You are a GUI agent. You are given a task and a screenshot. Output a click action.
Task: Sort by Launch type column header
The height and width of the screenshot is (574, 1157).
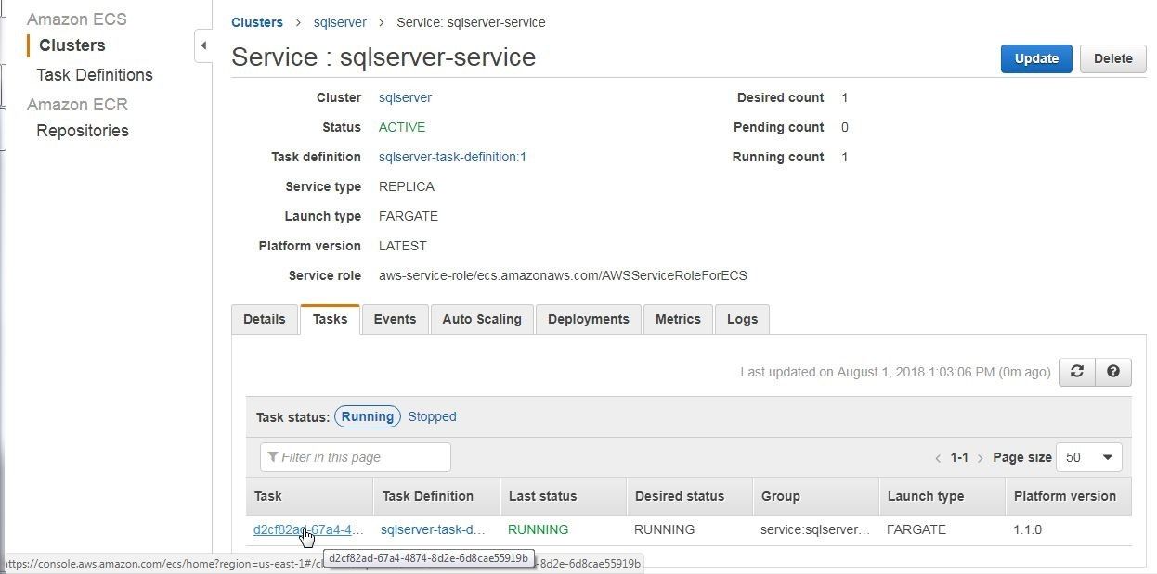tap(942, 496)
